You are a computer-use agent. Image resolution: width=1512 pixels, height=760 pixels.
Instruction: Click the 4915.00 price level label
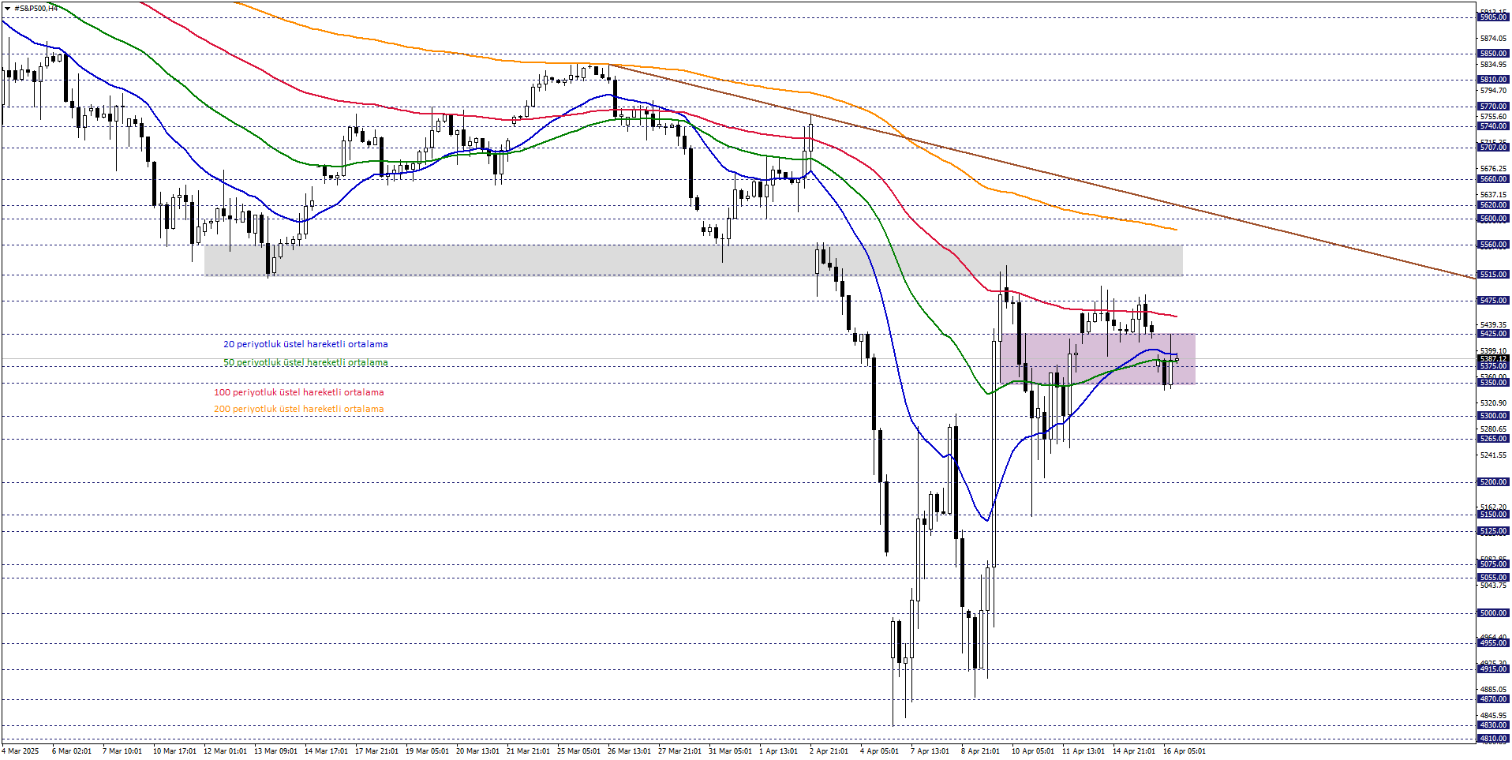point(1493,669)
